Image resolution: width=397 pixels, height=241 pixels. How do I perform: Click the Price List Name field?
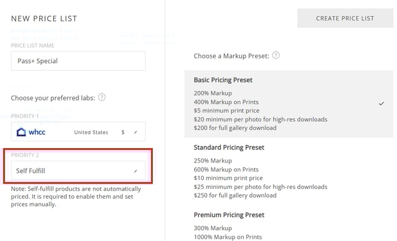click(78, 61)
